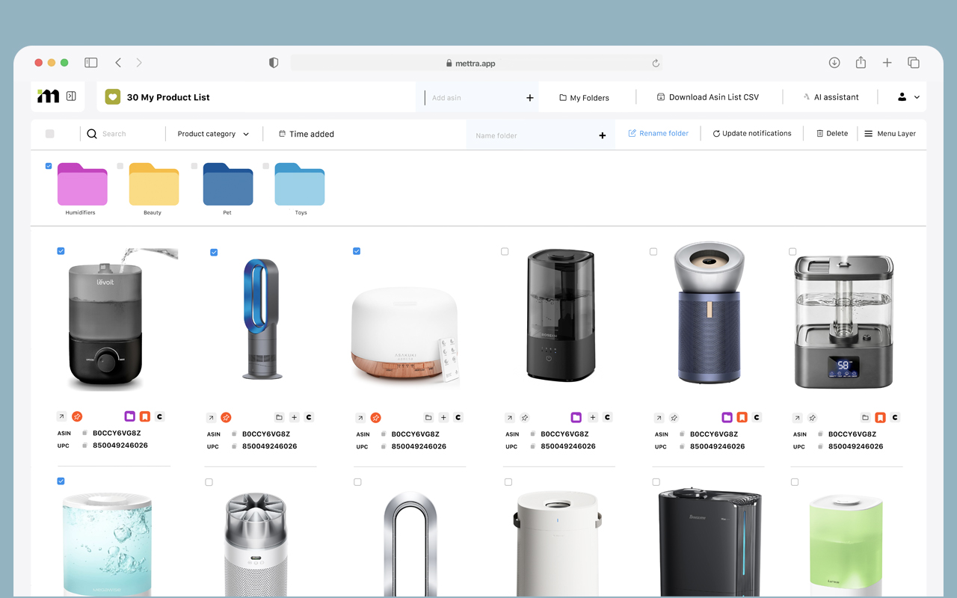Click the folder icon under the white diffuser
The height and width of the screenshot is (598, 957).
point(428,418)
